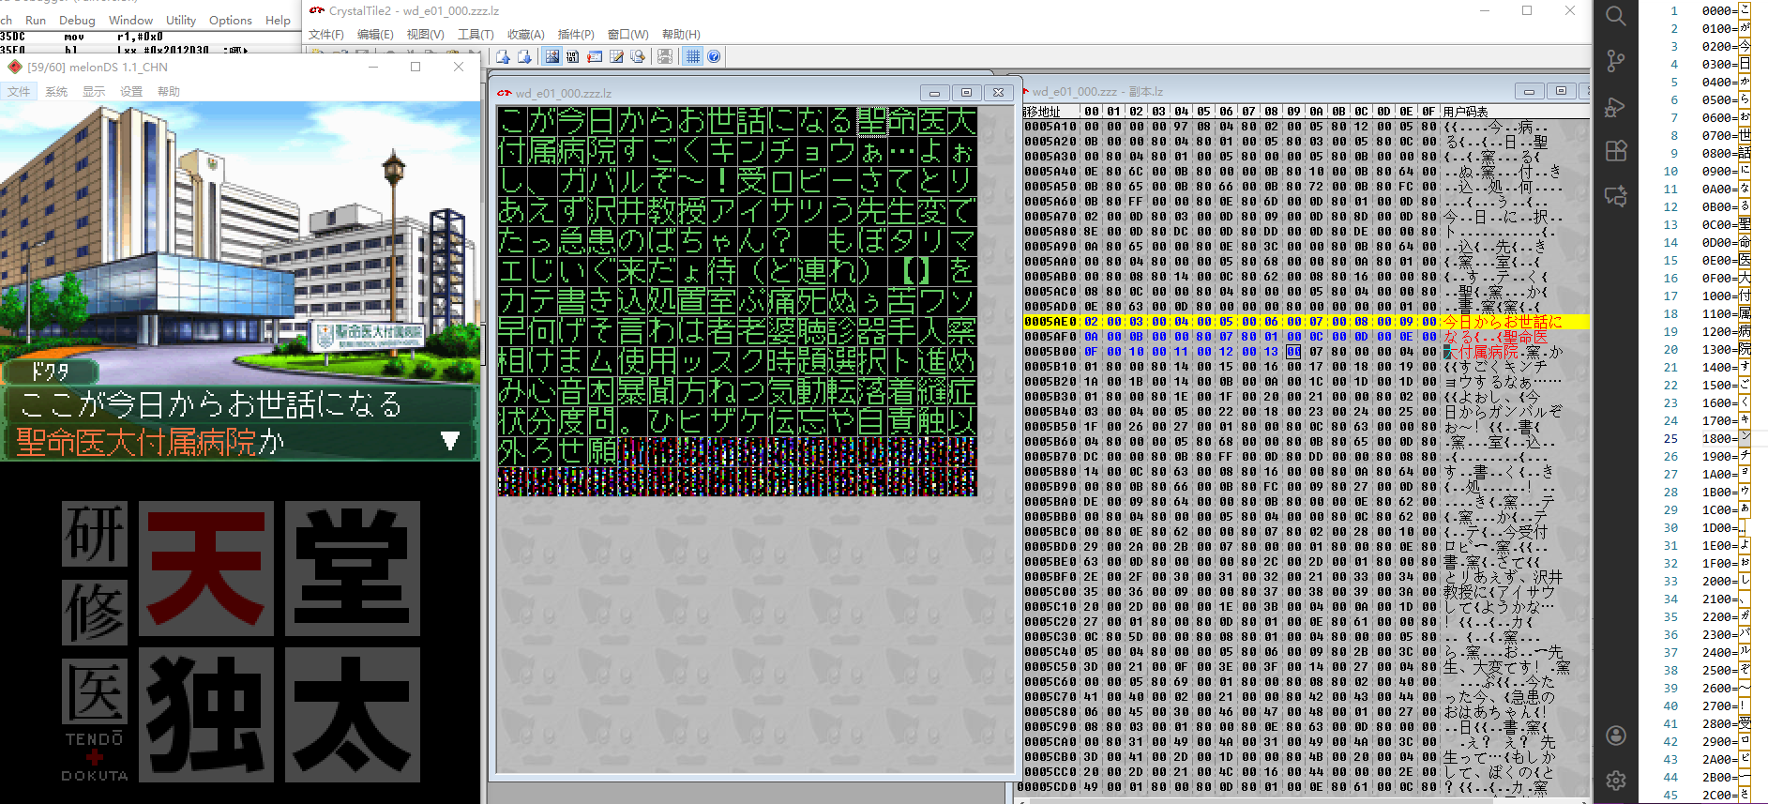Image resolution: width=1768 pixels, height=804 pixels.
Task: Open the 帮助(H) menu in CrystalTile2
Action: coord(681,35)
